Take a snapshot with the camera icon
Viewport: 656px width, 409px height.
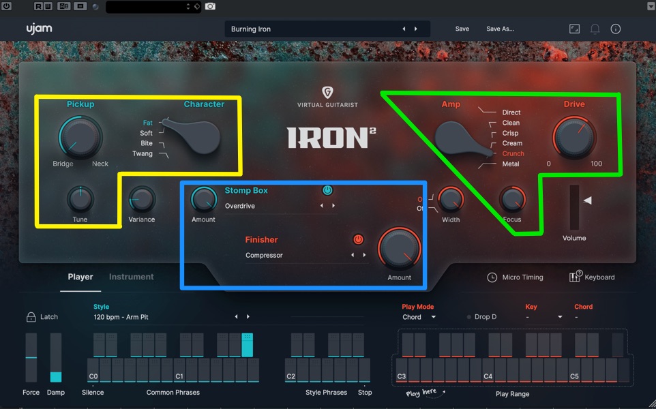click(210, 6)
